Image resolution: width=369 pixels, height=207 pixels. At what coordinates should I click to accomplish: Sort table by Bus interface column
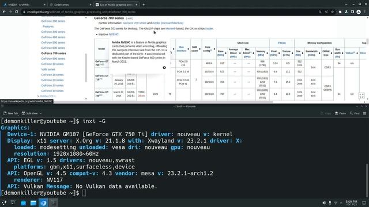click(188, 49)
